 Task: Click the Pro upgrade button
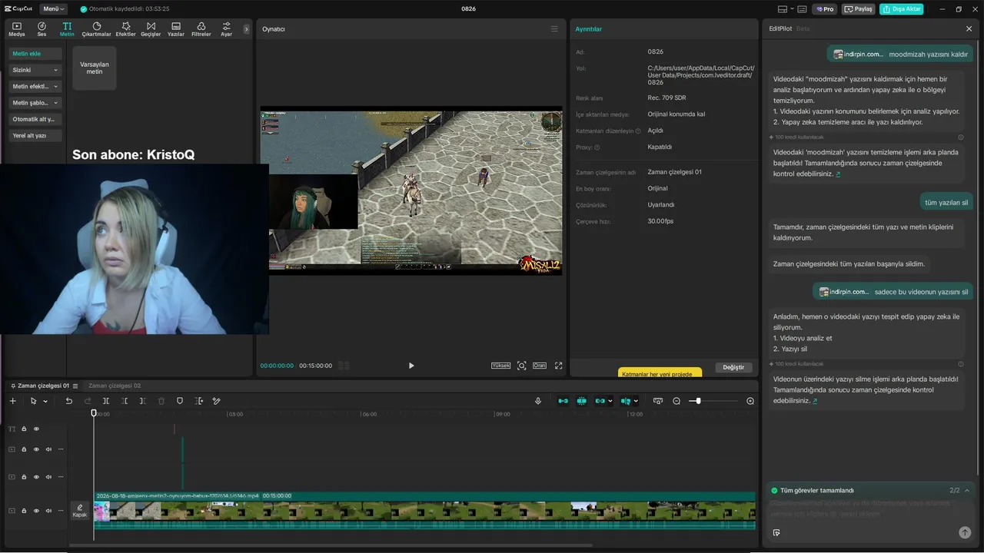point(826,9)
